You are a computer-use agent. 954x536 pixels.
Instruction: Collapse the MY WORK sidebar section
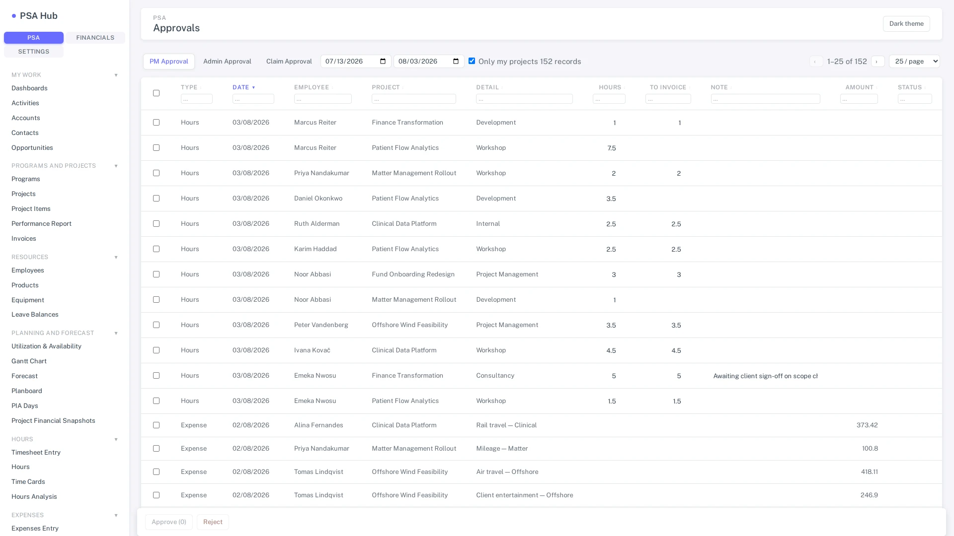pos(116,75)
